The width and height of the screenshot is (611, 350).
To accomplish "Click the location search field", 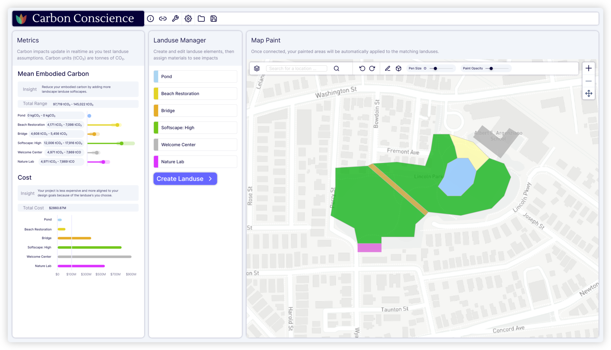I will coord(296,69).
